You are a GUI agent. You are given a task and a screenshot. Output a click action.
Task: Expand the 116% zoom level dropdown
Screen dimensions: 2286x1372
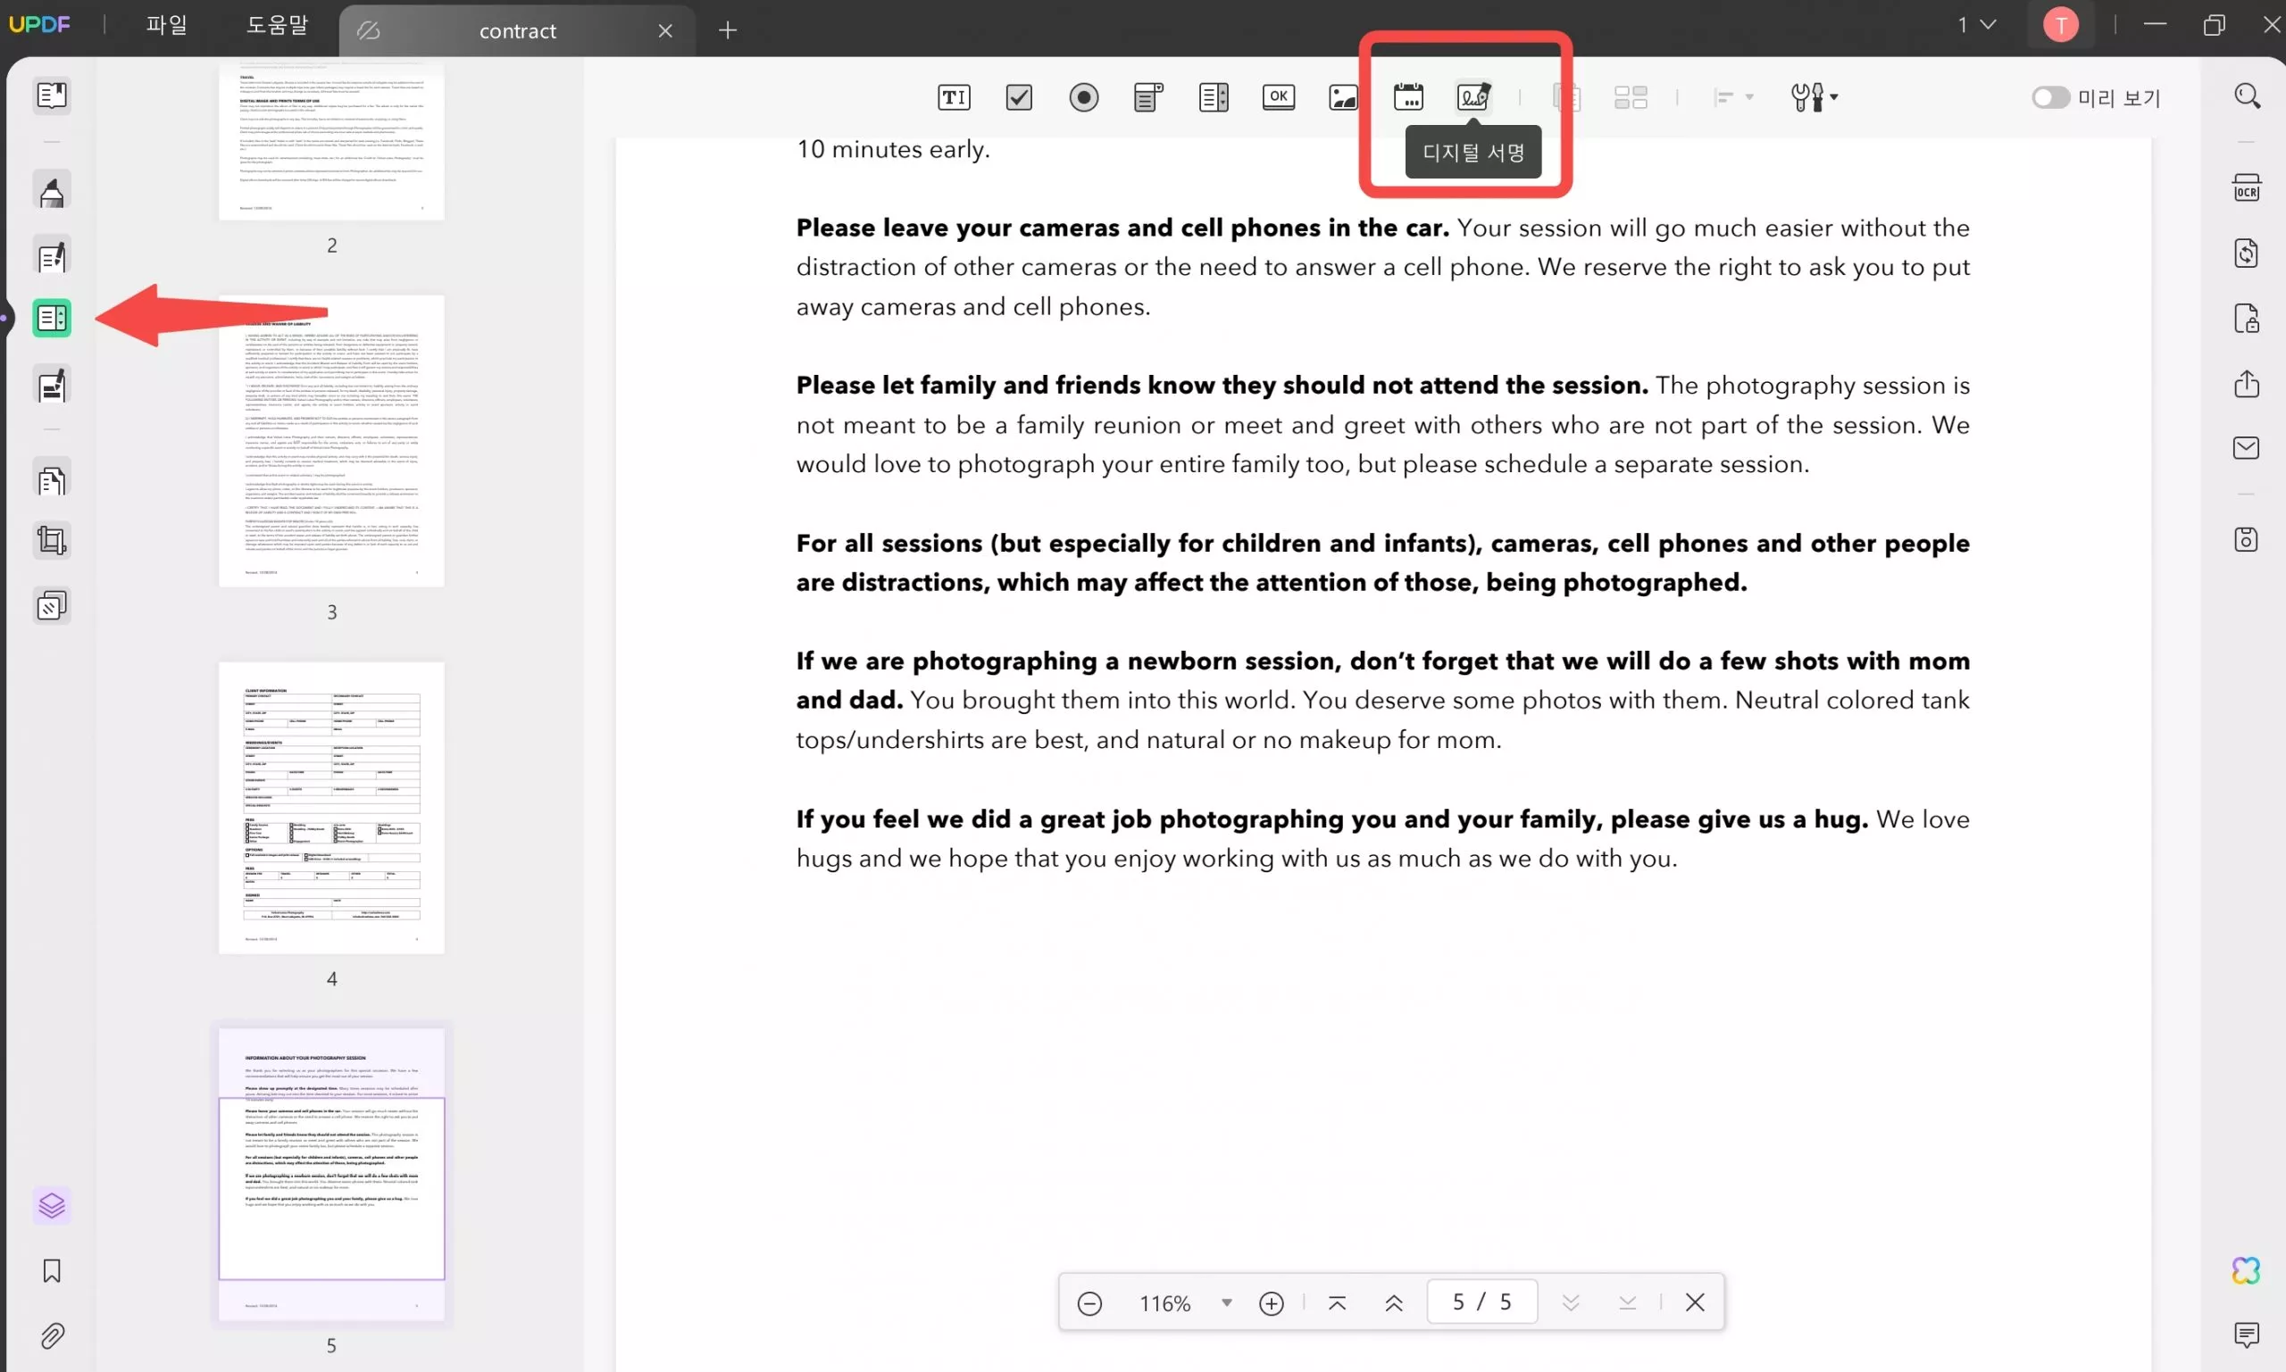click(1226, 1302)
